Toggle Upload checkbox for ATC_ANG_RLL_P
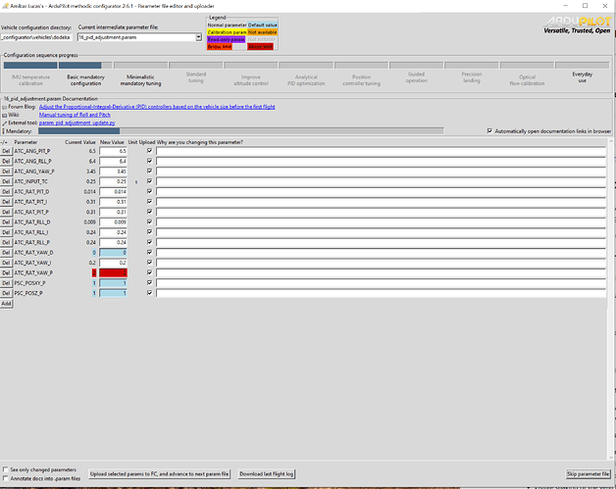This screenshot has width=616, height=489. [x=149, y=161]
